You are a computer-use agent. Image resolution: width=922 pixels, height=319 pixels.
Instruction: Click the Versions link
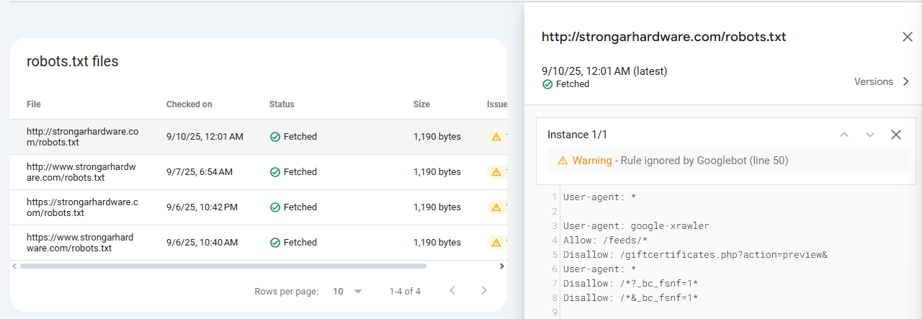873,81
